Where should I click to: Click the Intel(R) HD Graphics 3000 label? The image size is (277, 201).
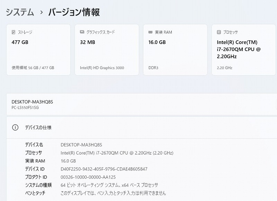tap(102, 68)
